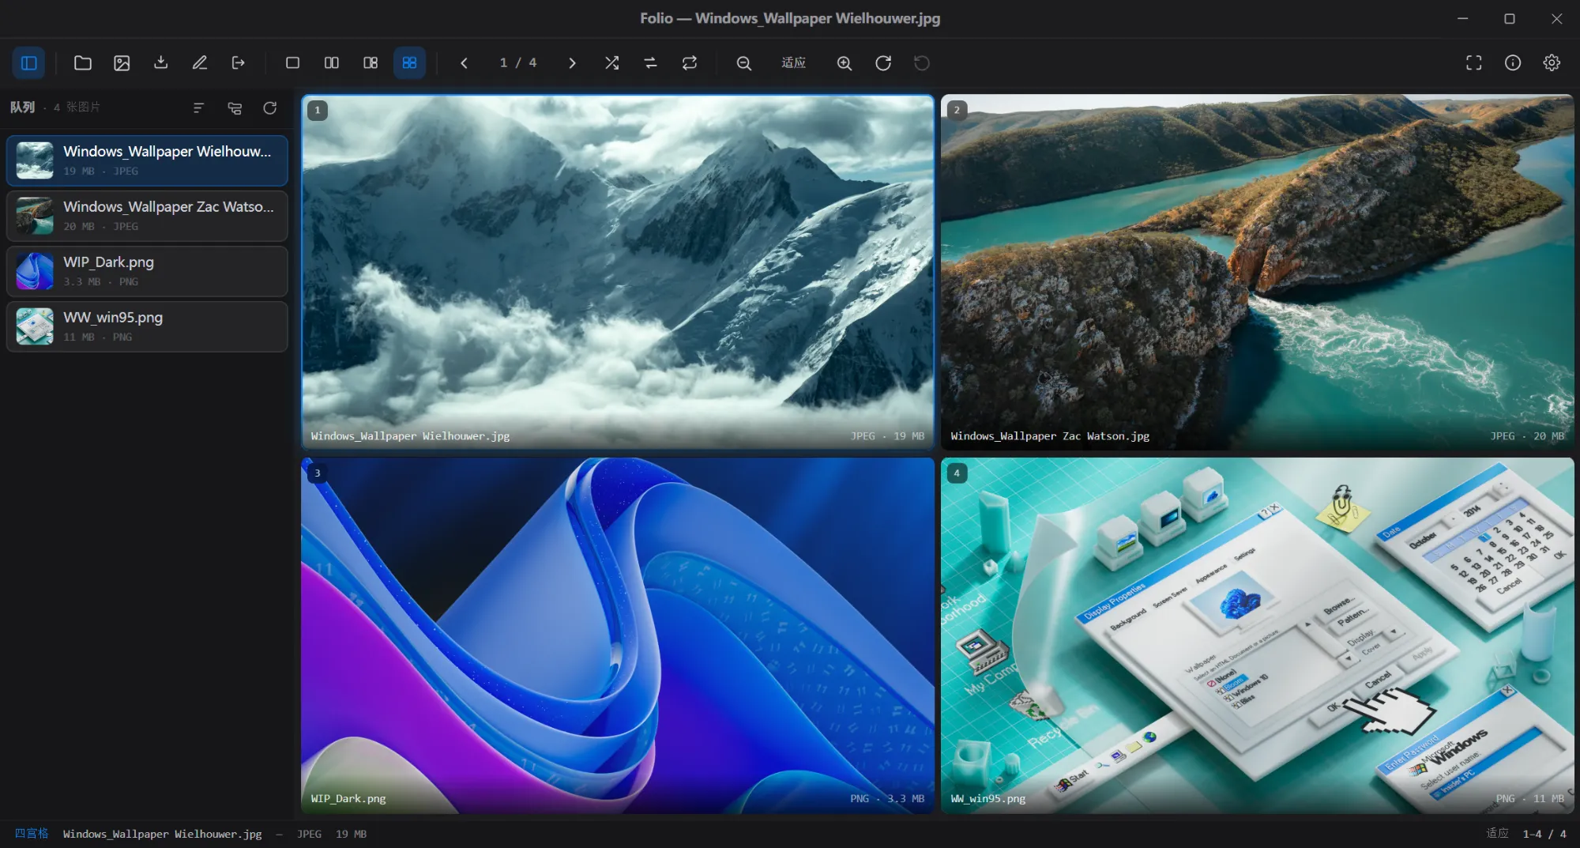Open settings gear icon
Screen dimensions: 1580x848
tap(1552, 62)
